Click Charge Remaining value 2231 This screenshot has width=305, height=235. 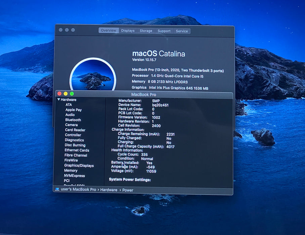point(170,135)
